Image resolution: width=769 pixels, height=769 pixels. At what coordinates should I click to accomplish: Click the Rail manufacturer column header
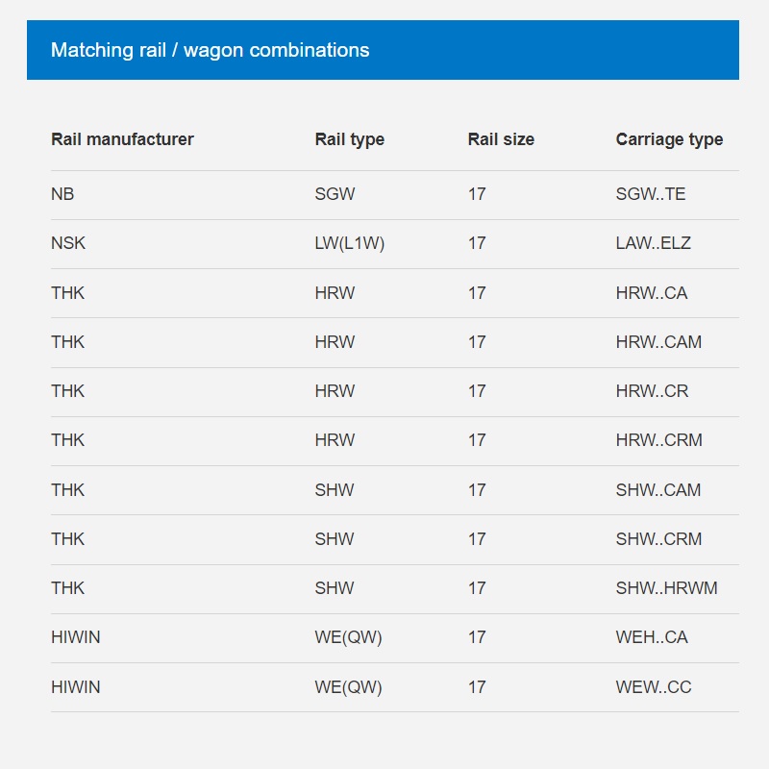pos(122,139)
